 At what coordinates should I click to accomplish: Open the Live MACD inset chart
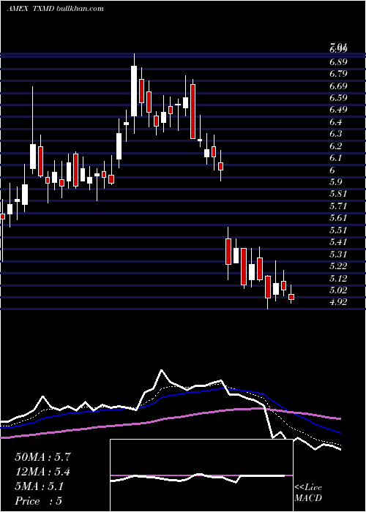201,475
